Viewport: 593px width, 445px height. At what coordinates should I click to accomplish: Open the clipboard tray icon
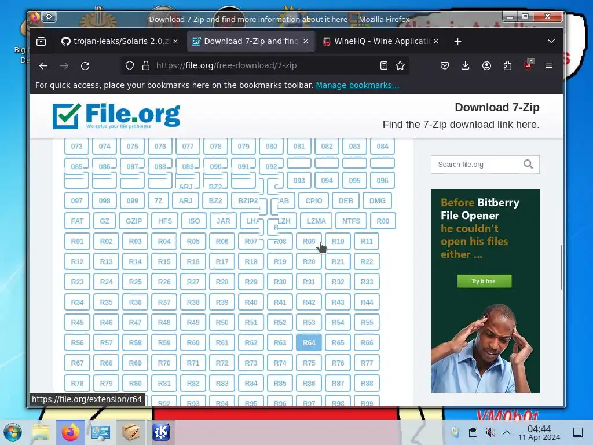pos(473,432)
